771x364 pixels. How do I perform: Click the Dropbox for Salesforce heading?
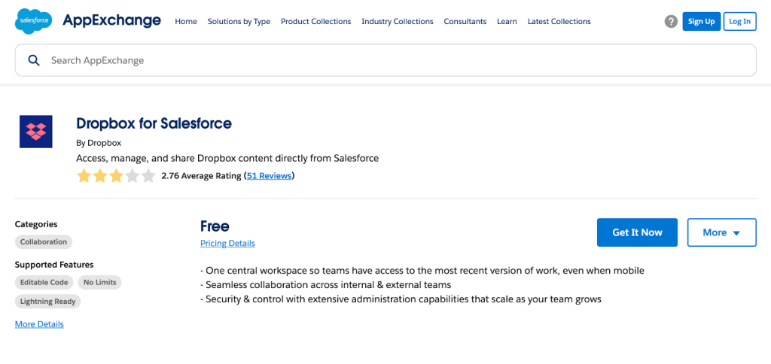pos(154,123)
